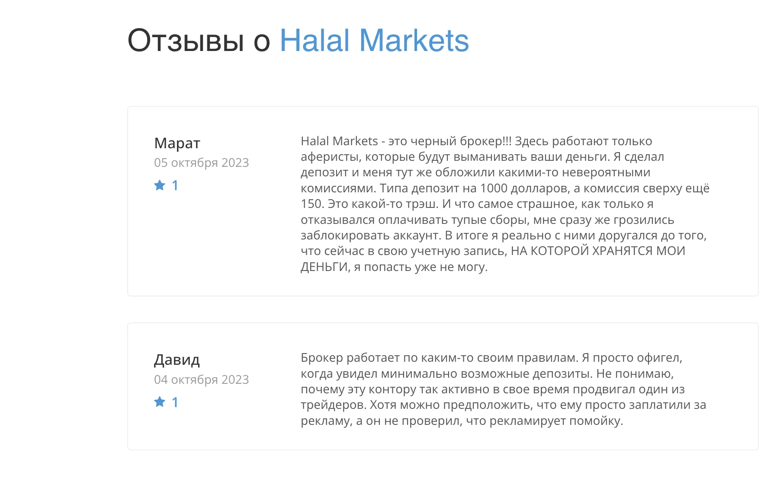Click the line 'трейдеров. Хотя можно предположить'
Screen dimensions: 777x478
(504, 405)
